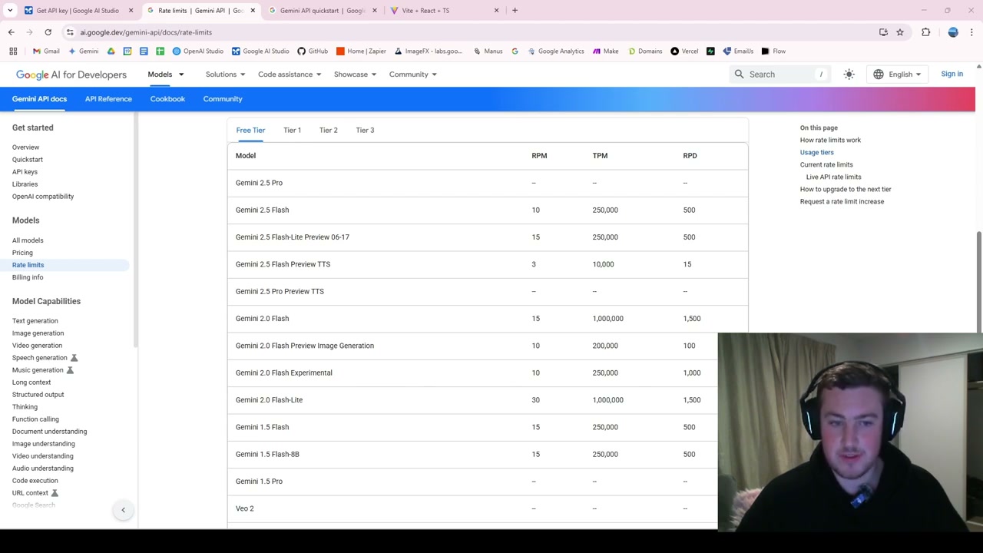
Task: Open the Google AI Studio bookmark
Action: [260, 51]
